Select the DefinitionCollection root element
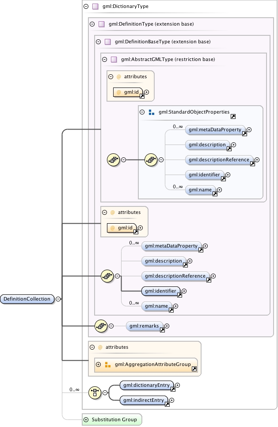The height and width of the screenshot is (427, 278). [27, 299]
